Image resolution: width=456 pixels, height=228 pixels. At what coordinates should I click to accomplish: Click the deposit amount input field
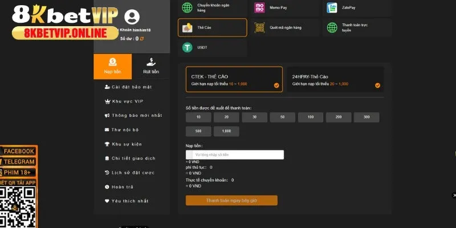pyautogui.click(x=238, y=154)
